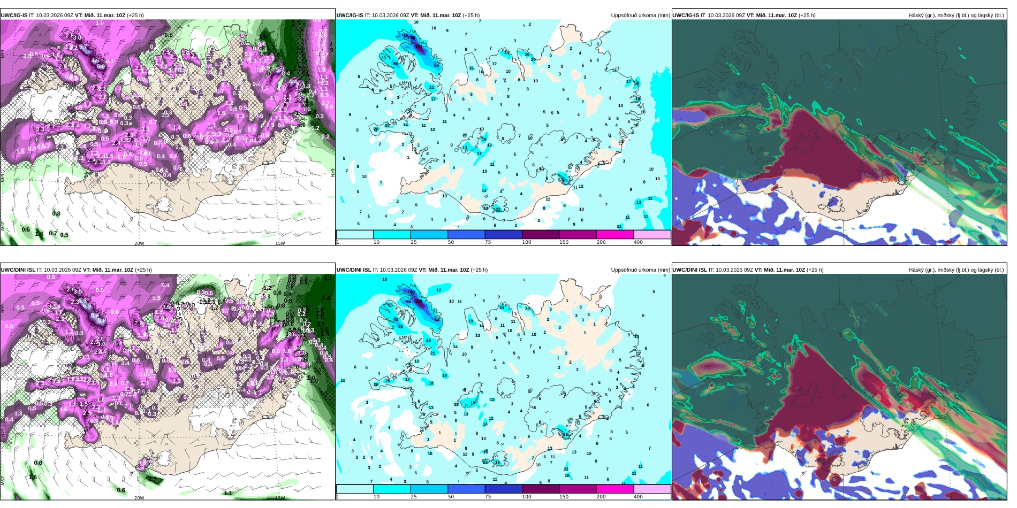Click 'Uppsöfnuð úrkoma (mm)' label on DINI ISL map
The width and height of the screenshot is (1017, 508).
pyautogui.click(x=640, y=270)
